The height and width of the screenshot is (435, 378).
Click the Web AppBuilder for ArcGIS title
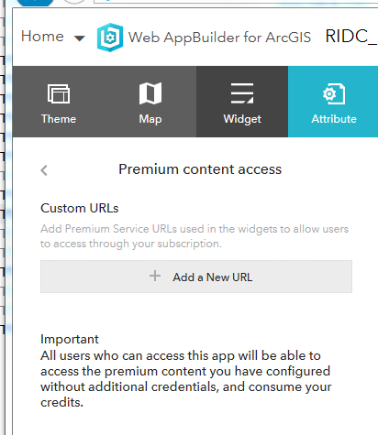(219, 38)
